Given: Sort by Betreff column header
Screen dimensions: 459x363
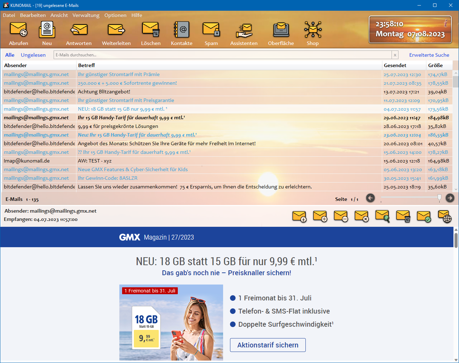Looking at the screenshot, I should (x=229, y=65).
